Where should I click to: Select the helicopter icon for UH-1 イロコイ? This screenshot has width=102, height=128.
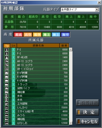tap(7, 69)
